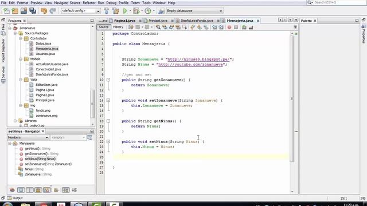Click the Last Edit icon in editor toolbar
Viewport: 367px width, 206px height.
click(131, 27)
